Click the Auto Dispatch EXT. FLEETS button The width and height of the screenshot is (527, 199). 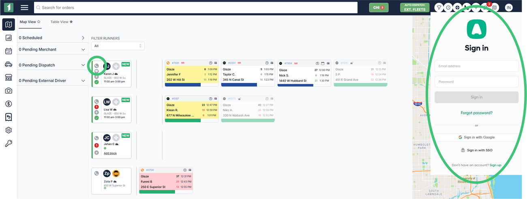pyautogui.click(x=415, y=7)
